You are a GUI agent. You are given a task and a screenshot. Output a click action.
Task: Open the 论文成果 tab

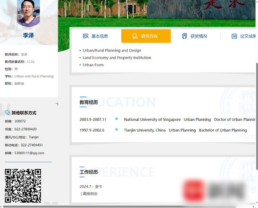click(244, 36)
